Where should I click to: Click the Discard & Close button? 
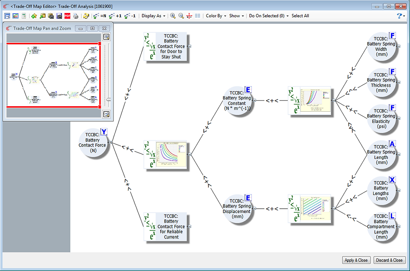click(x=389, y=260)
